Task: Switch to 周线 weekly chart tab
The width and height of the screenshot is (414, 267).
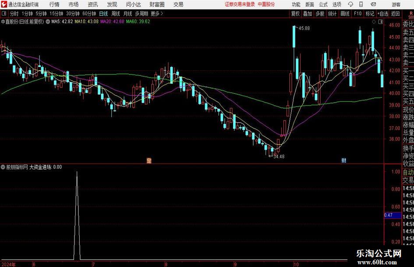Action: pyautogui.click(x=116, y=14)
